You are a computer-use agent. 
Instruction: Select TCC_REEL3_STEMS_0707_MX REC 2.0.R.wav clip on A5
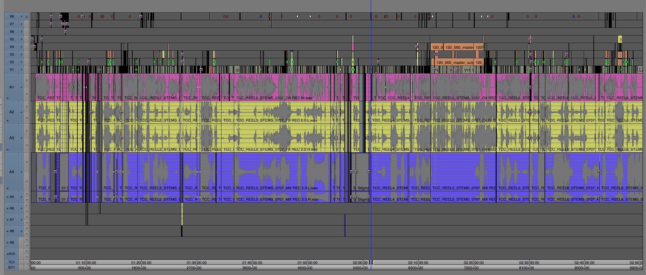(282, 197)
